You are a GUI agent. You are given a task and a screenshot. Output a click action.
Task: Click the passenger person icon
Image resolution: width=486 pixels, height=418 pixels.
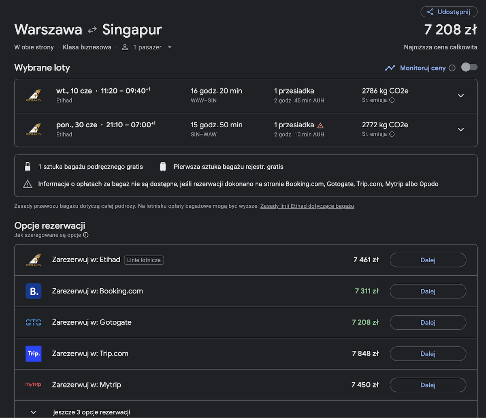click(125, 47)
